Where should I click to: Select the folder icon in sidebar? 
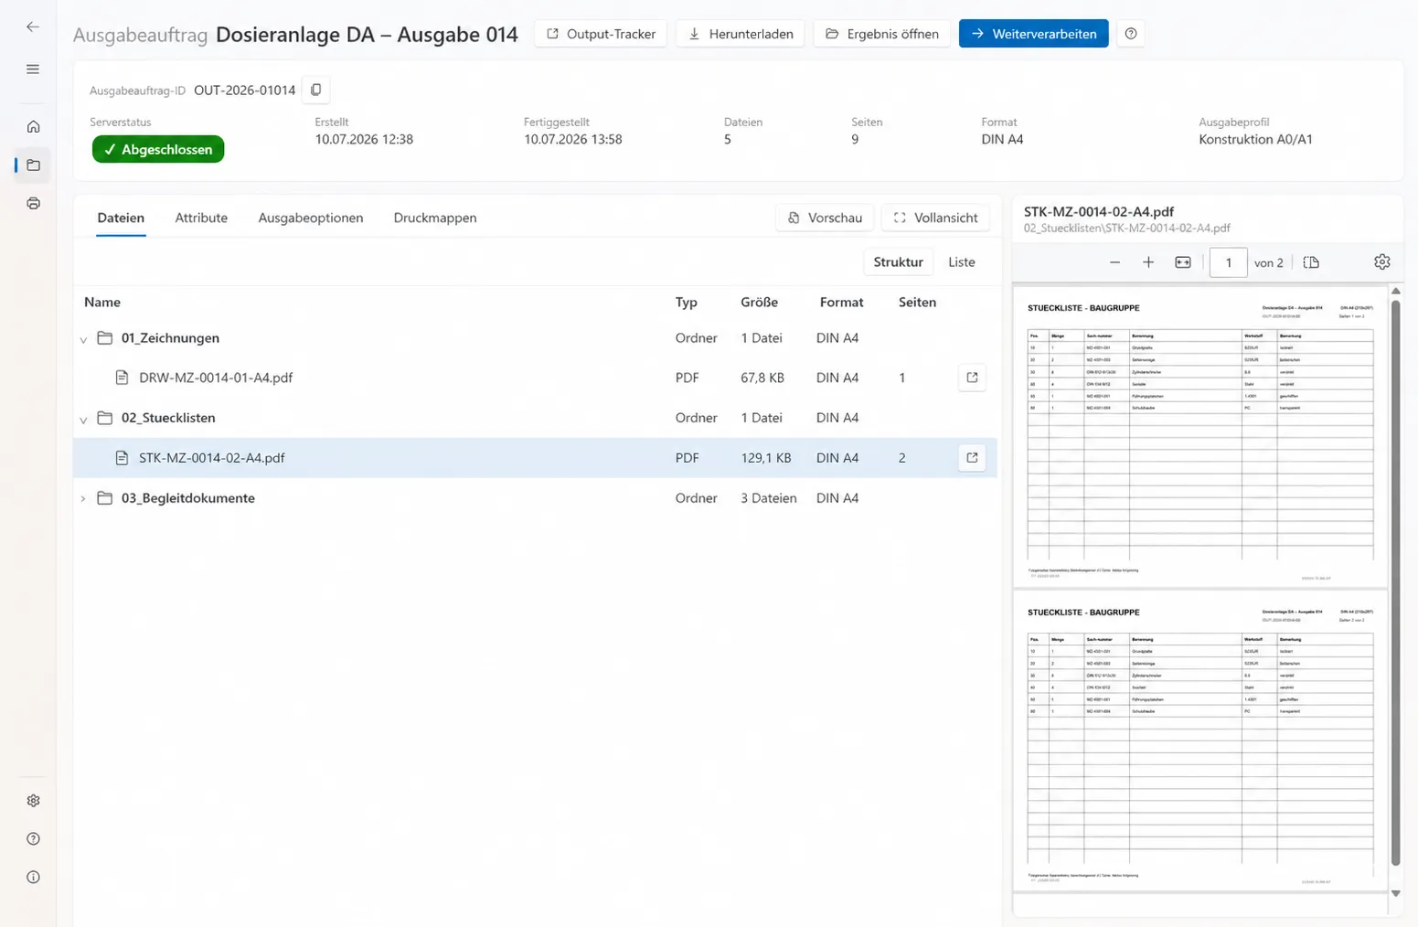tap(33, 165)
